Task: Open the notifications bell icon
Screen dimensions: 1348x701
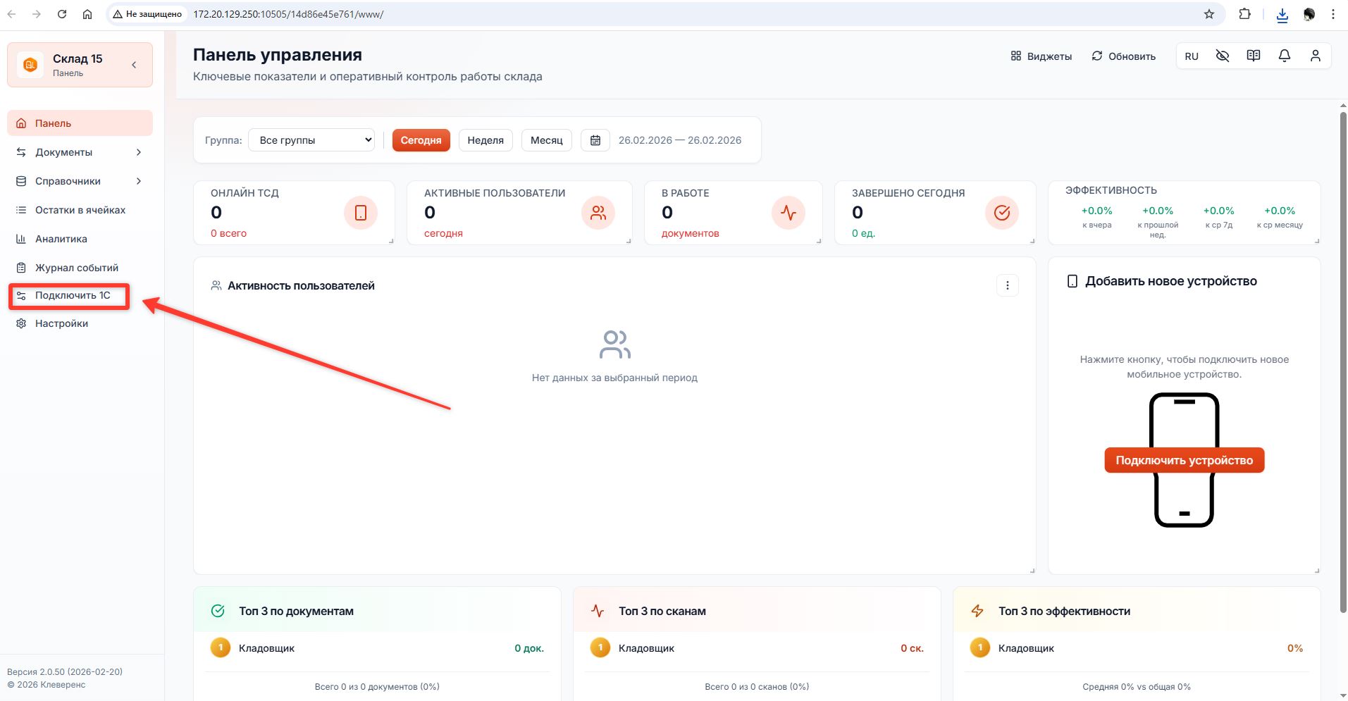Action: pyautogui.click(x=1285, y=56)
